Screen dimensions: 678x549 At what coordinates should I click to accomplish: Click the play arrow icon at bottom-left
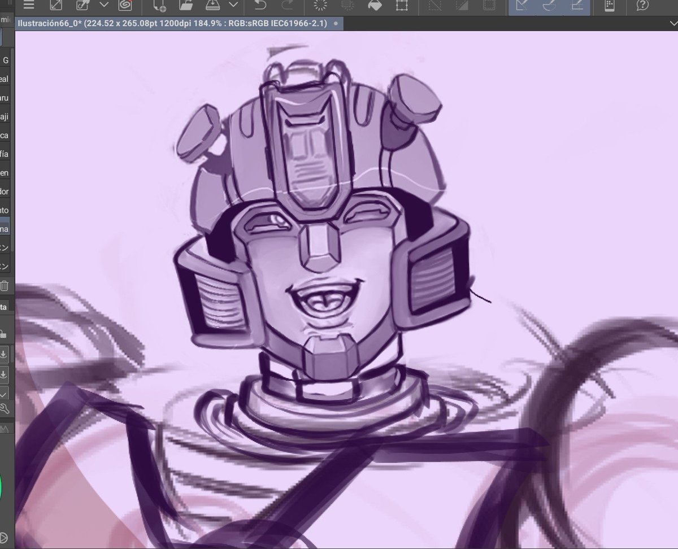click(x=3, y=538)
